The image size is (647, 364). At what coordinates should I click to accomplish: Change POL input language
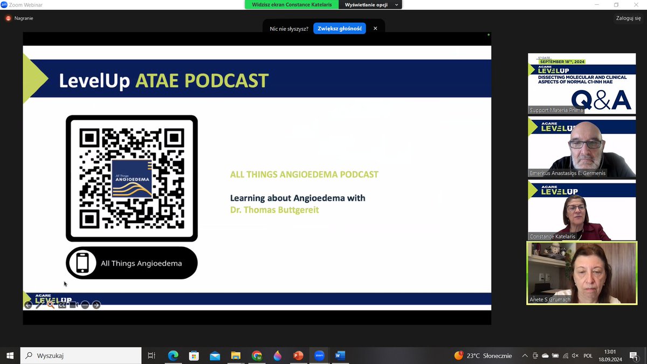588,355
